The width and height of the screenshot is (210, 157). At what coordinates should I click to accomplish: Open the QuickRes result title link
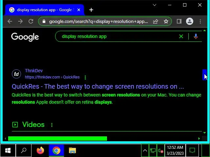(x=98, y=86)
